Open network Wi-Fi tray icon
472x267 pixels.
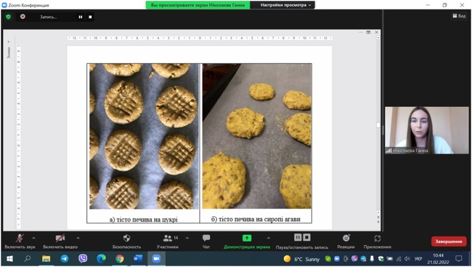click(x=399, y=259)
